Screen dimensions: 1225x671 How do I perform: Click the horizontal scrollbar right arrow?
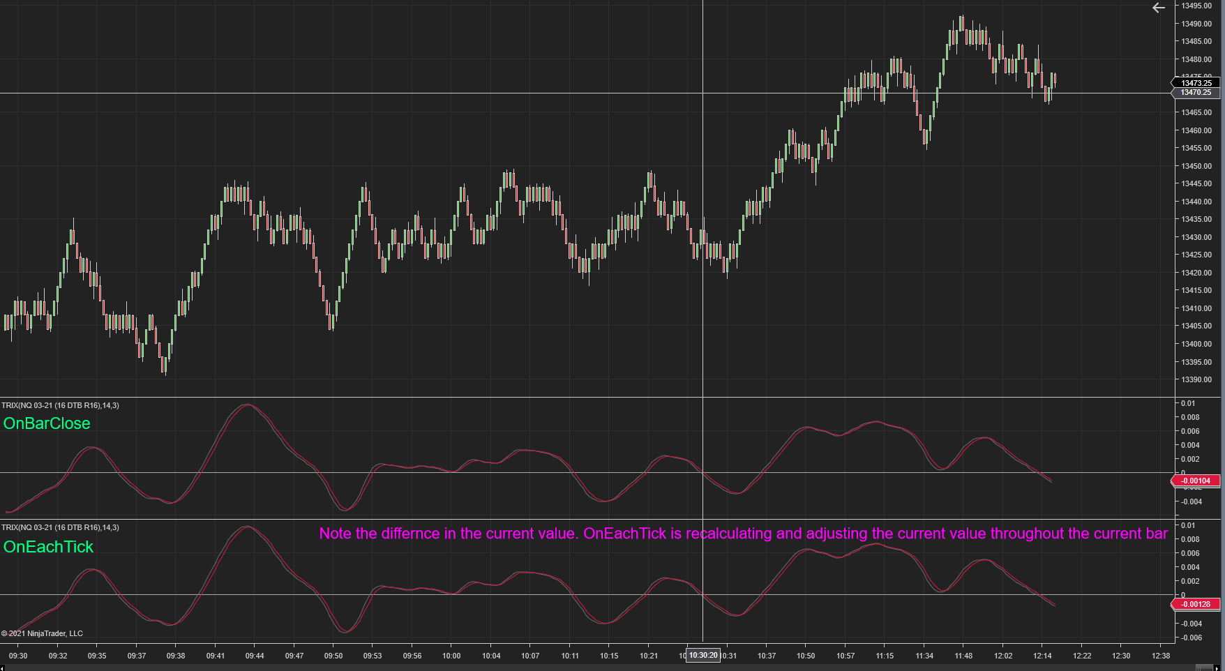click(x=1217, y=668)
